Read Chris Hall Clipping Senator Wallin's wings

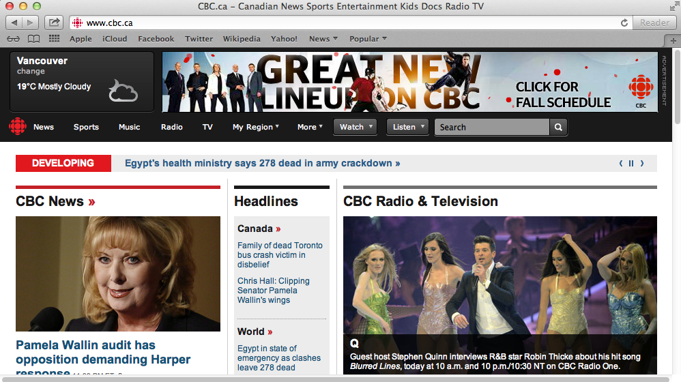[x=274, y=291]
